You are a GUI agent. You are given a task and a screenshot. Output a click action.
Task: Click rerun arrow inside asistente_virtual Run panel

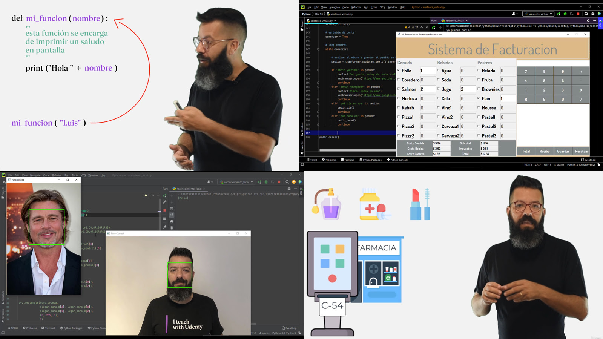point(433,28)
